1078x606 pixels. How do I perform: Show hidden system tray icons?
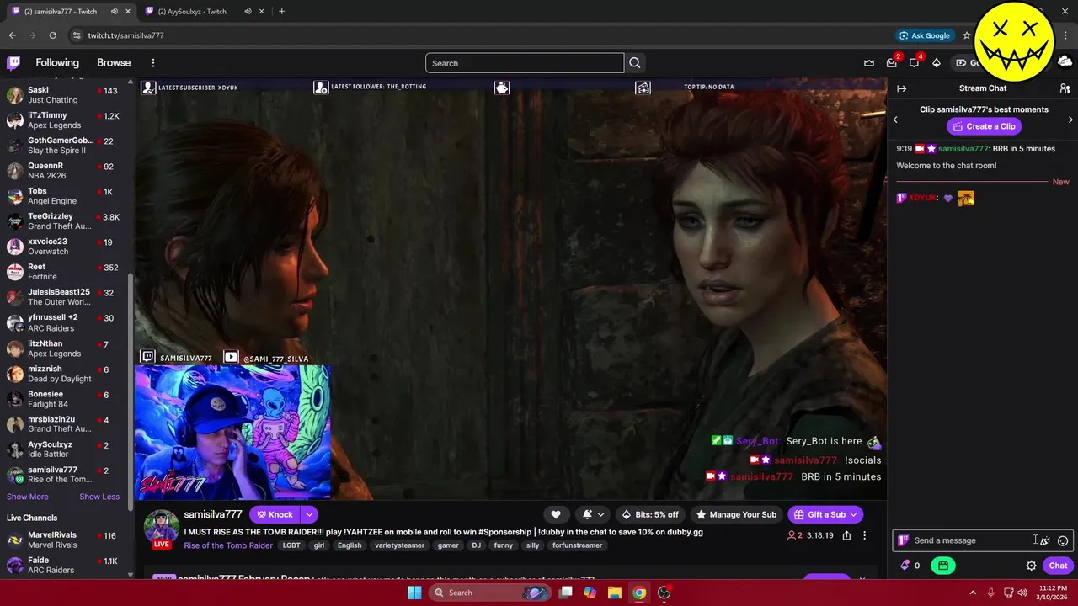click(x=973, y=593)
